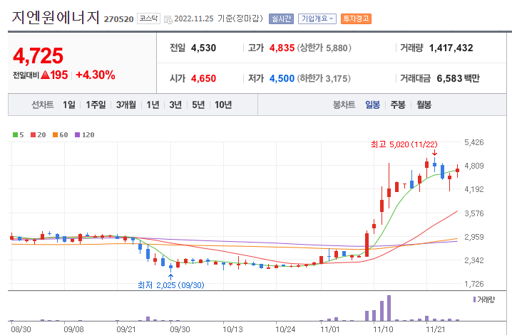The width and height of the screenshot is (512, 335).
Task: Click the current price 4,725
Action: [x=39, y=55]
